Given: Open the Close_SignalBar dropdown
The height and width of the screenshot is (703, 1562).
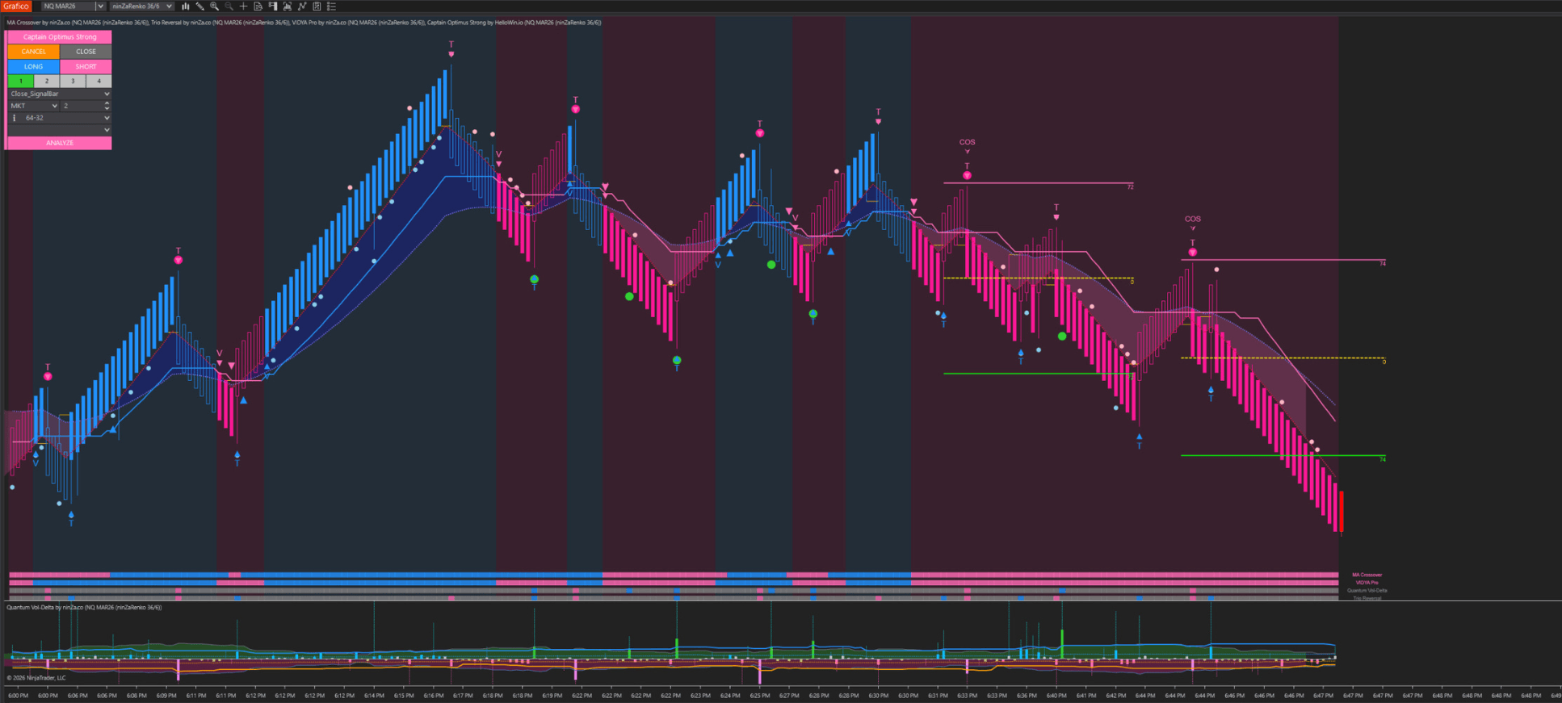Looking at the screenshot, I should (x=60, y=94).
